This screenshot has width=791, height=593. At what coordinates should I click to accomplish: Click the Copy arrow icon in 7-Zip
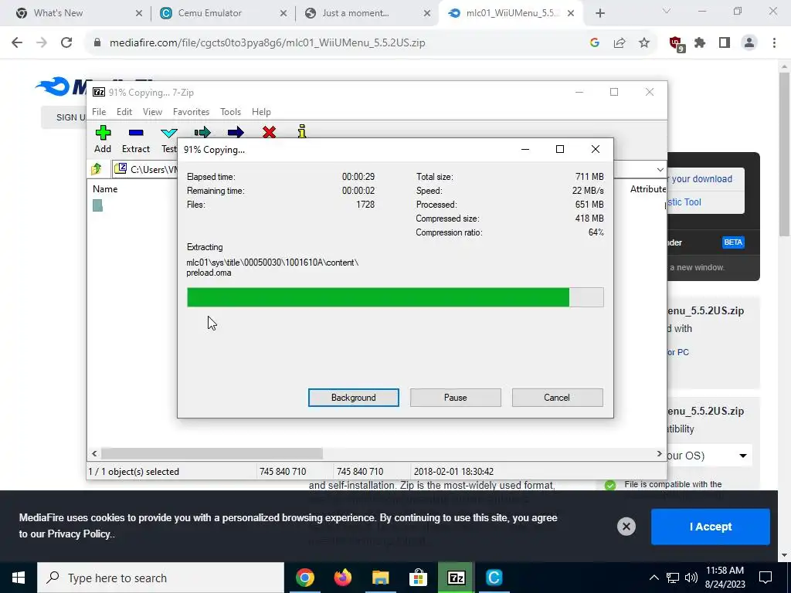[x=202, y=132]
